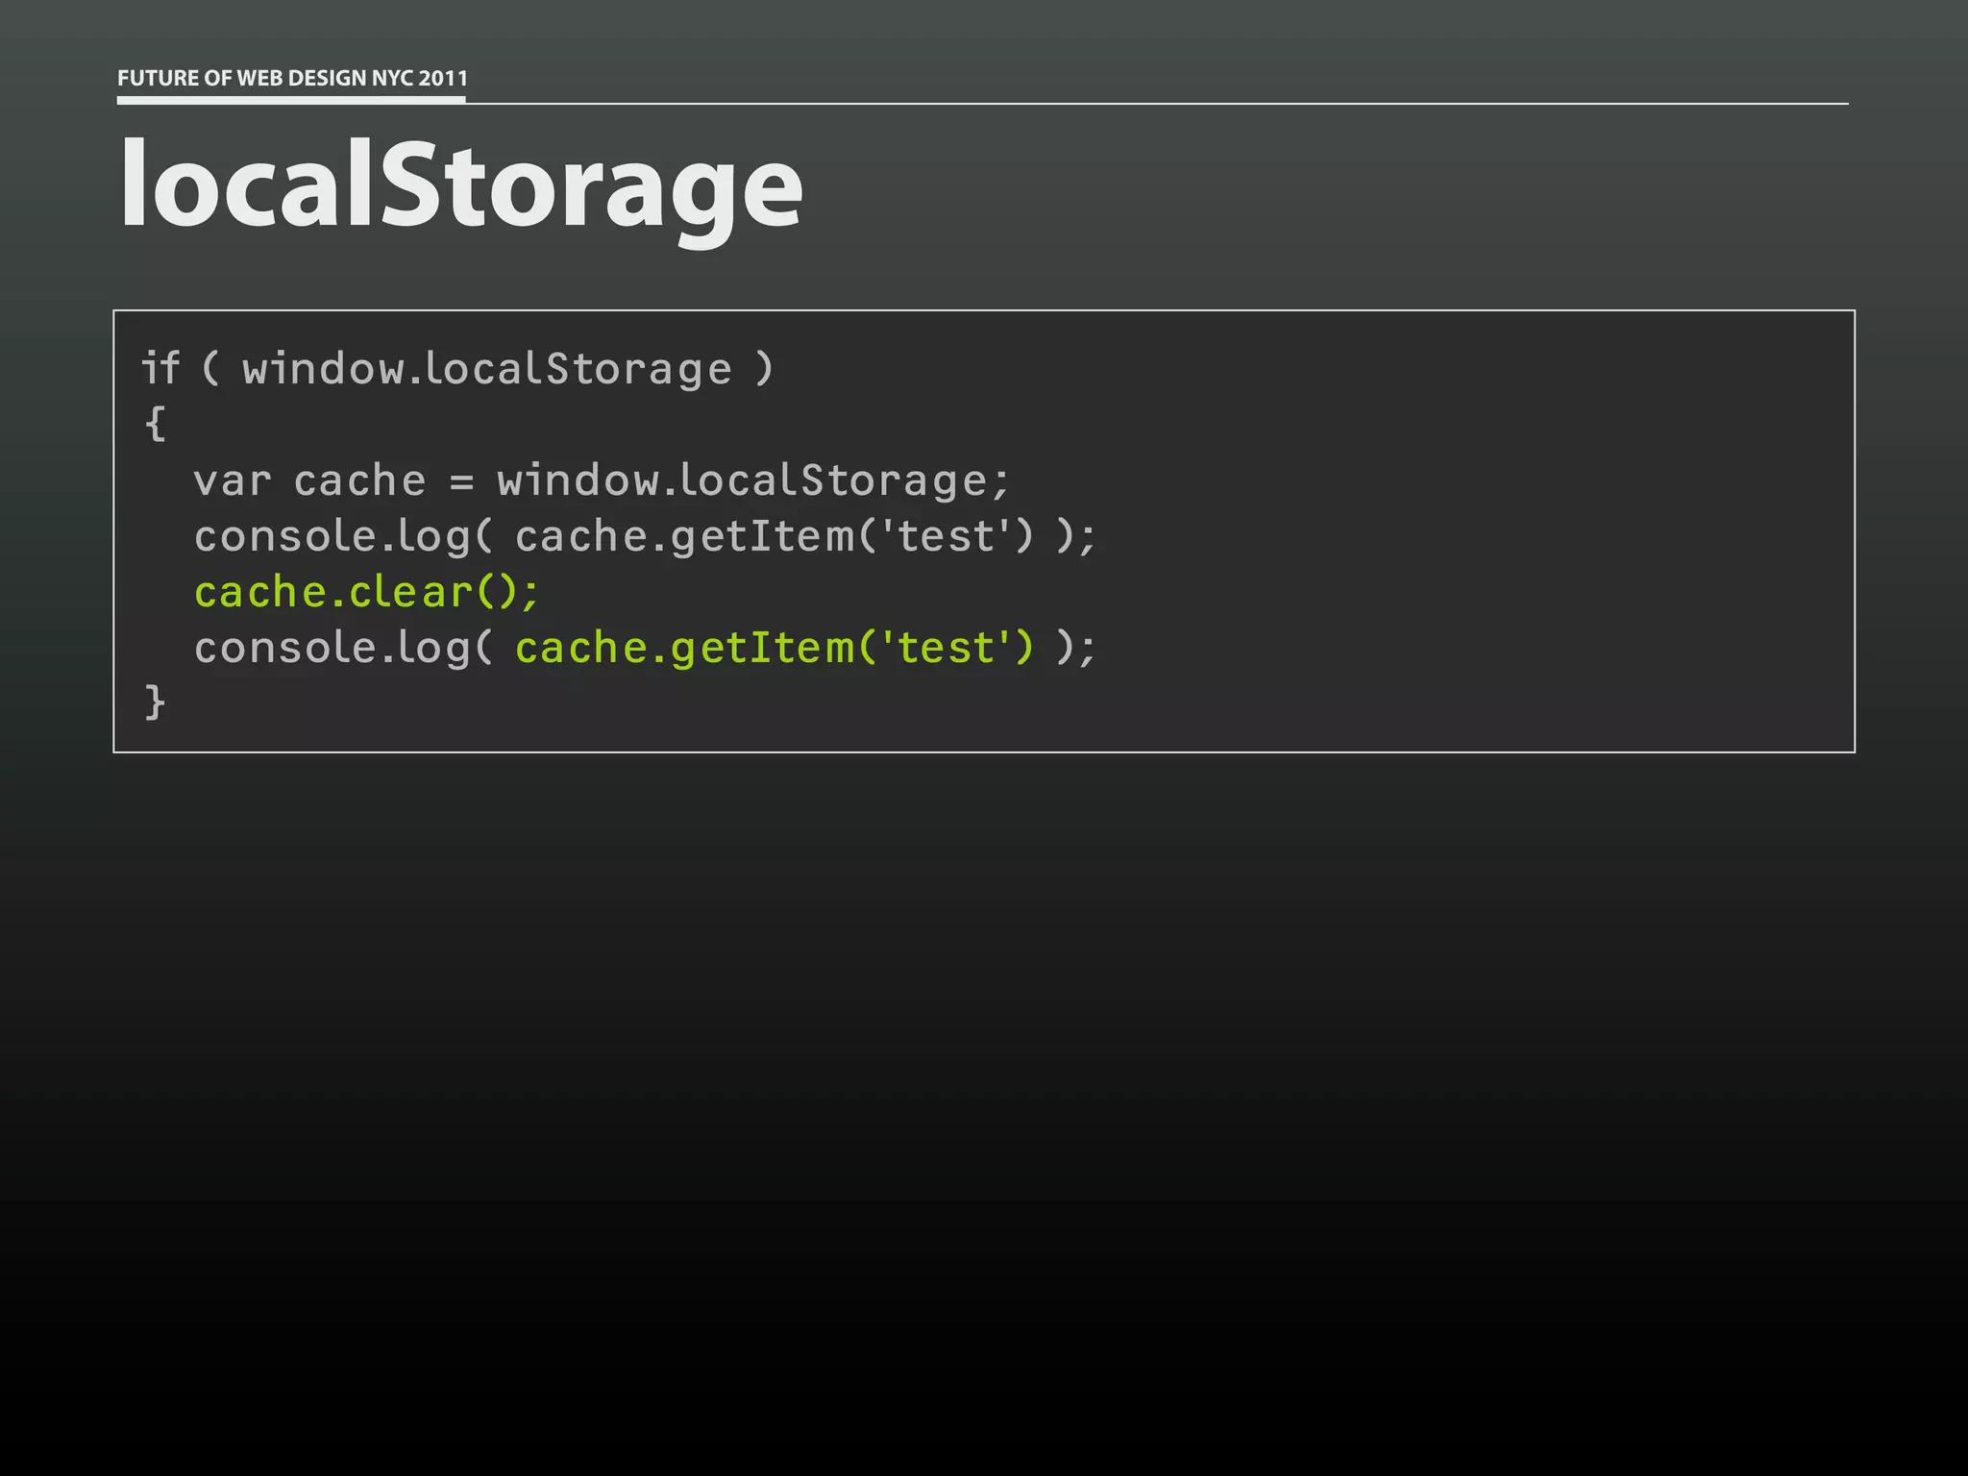
Task: Click the 'if' keyword in the code
Action: (160, 368)
